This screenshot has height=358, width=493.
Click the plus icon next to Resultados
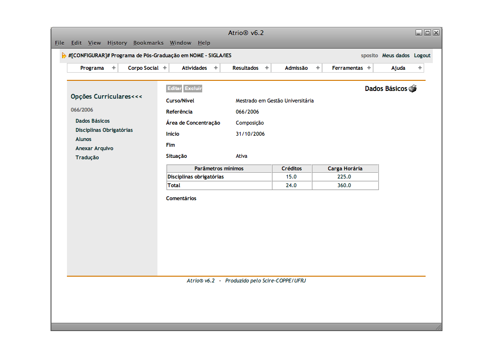[x=267, y=68]
